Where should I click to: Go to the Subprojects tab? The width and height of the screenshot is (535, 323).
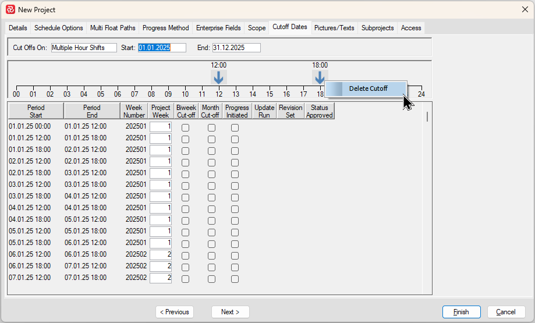[377, 28]
